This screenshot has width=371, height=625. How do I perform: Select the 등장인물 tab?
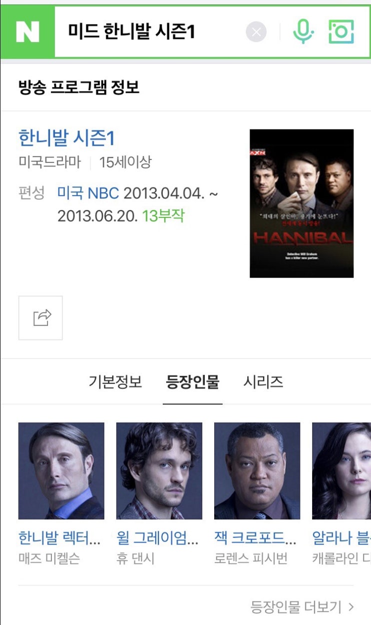[193, 382]
